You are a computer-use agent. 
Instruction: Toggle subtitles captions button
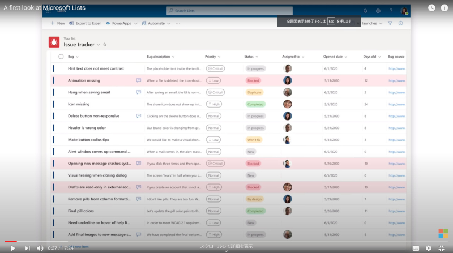point(416,248)
